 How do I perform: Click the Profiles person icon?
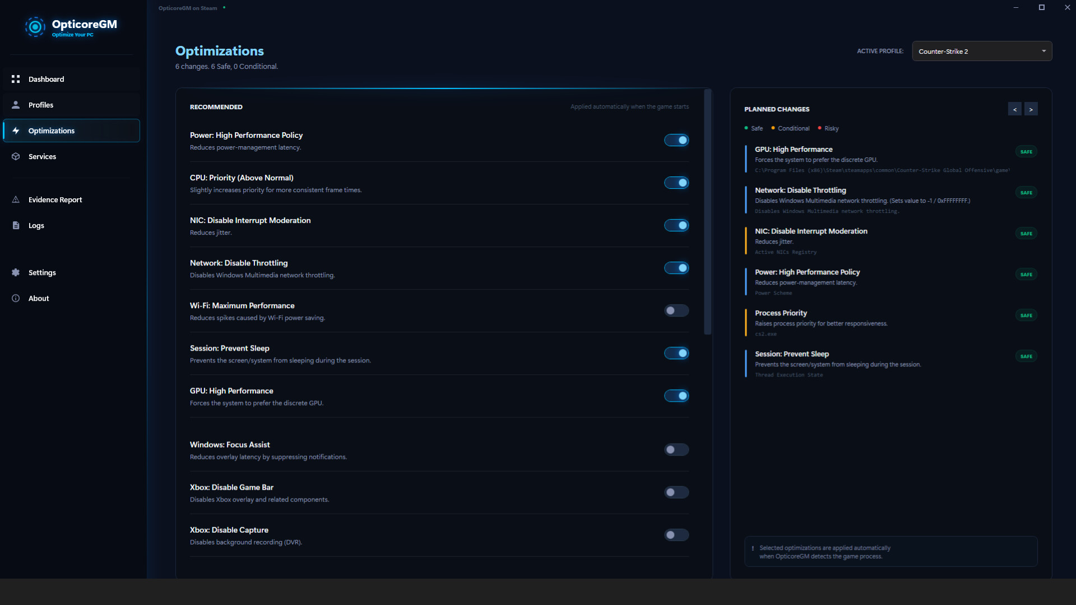point(16,105)
